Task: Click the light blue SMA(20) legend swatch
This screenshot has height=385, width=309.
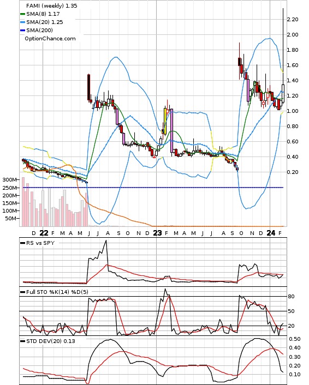Action: (22, 22)
